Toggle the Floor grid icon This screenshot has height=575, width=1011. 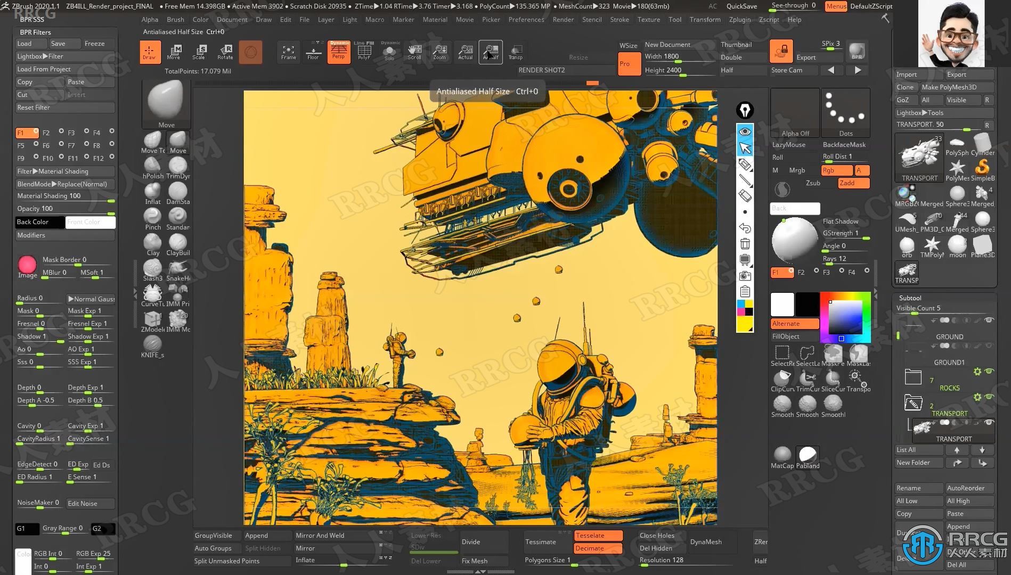[x=313, y=52]
